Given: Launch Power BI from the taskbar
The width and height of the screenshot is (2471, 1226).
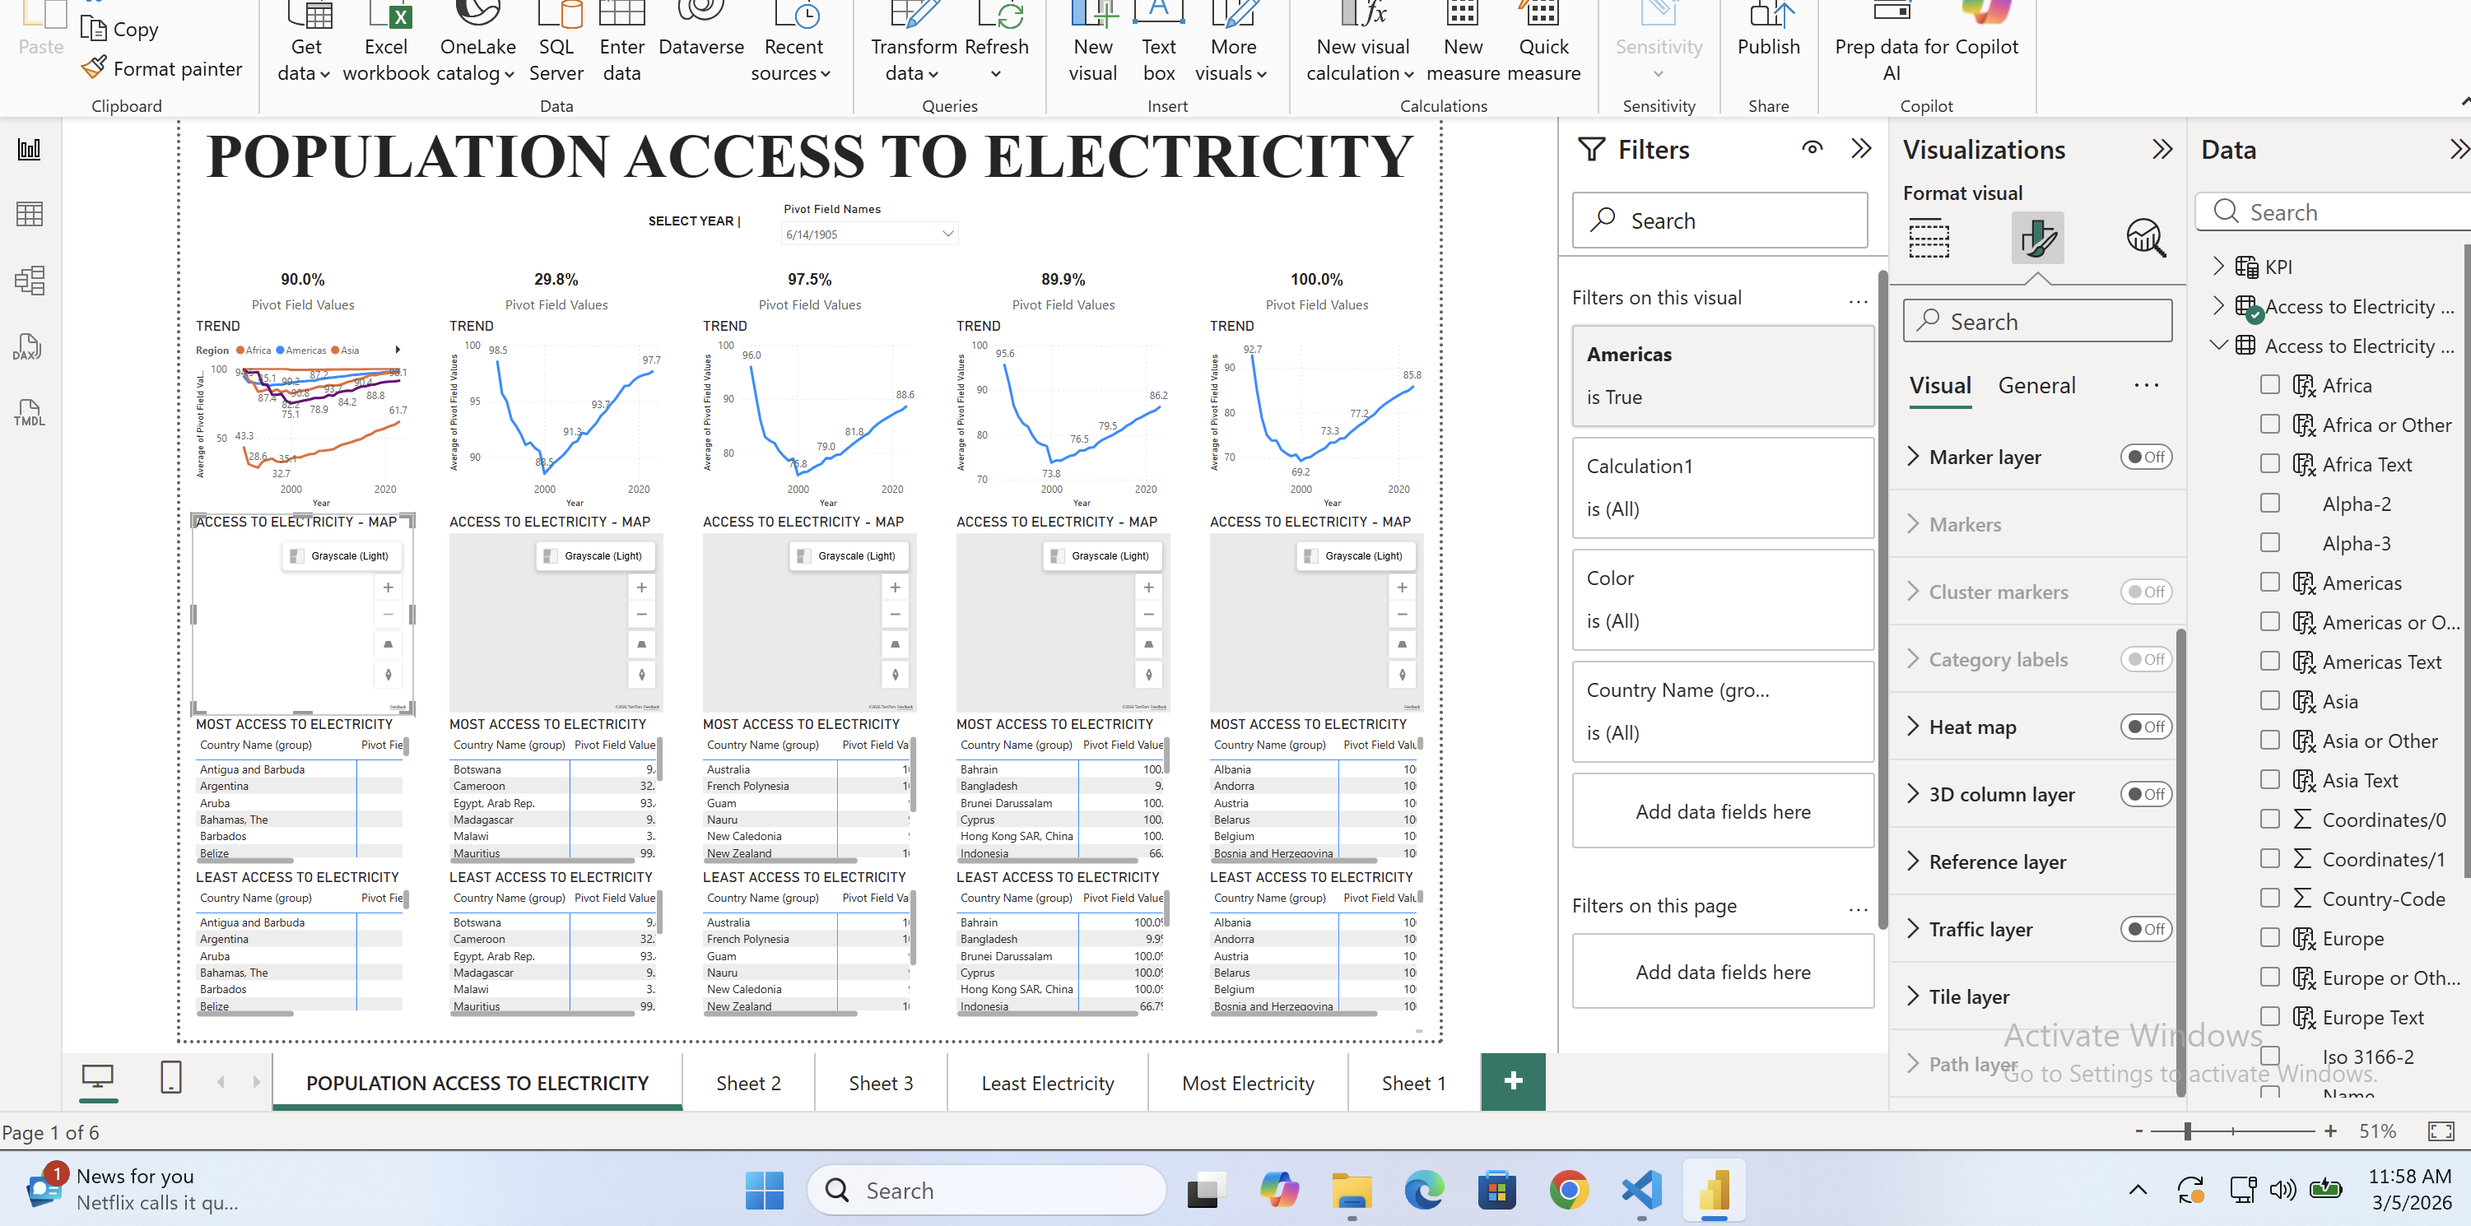Looking at the screenshot, I should (1713, 1191).
